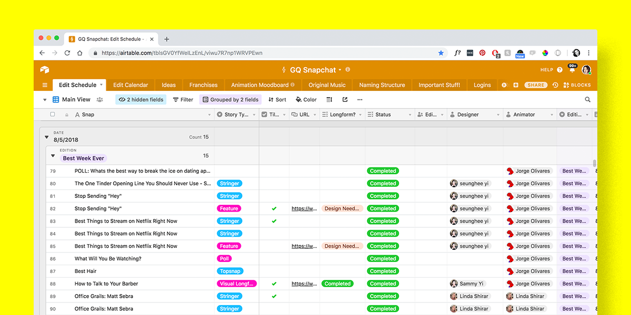The width and height of the screenshot is (631, 315).
Task: Open a new browser tab
Action: [167, 39]
